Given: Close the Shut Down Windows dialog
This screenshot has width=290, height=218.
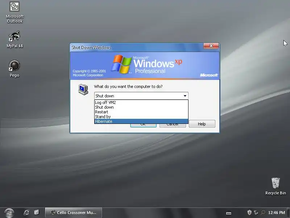Looking at the screenshot, I should click(x=211, y=46).
